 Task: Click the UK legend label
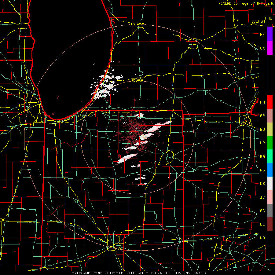(x=262, y=48)
